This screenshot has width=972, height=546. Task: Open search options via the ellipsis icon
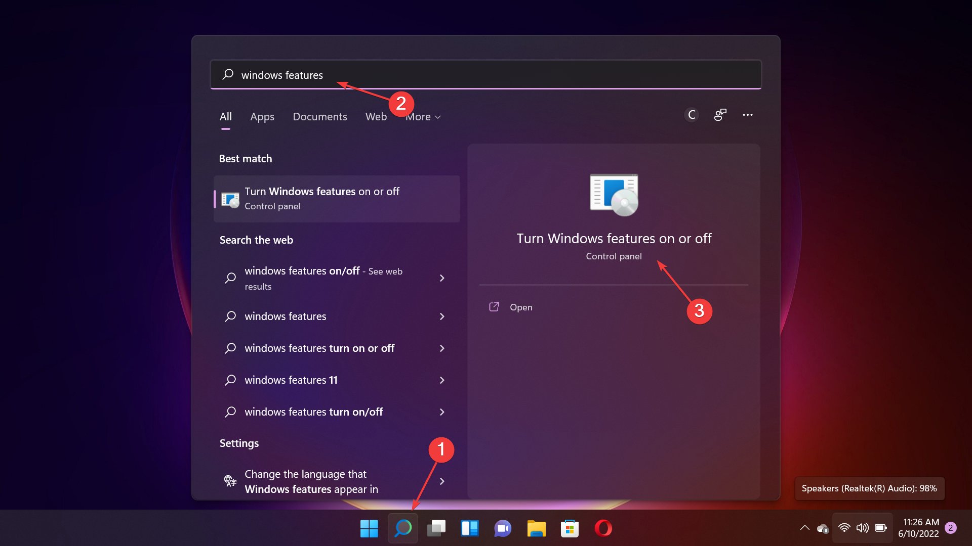[748, 115]
